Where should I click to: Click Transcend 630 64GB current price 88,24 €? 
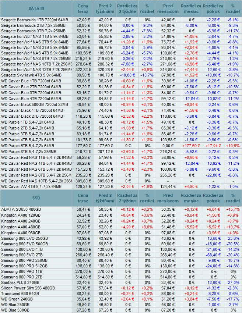pyautogui.click(x=83, y=294)
